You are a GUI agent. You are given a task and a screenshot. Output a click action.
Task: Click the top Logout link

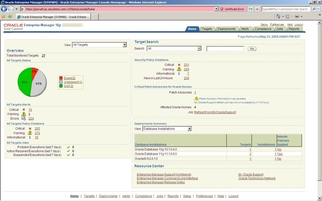pyautogui.click(x=299, y=24)
